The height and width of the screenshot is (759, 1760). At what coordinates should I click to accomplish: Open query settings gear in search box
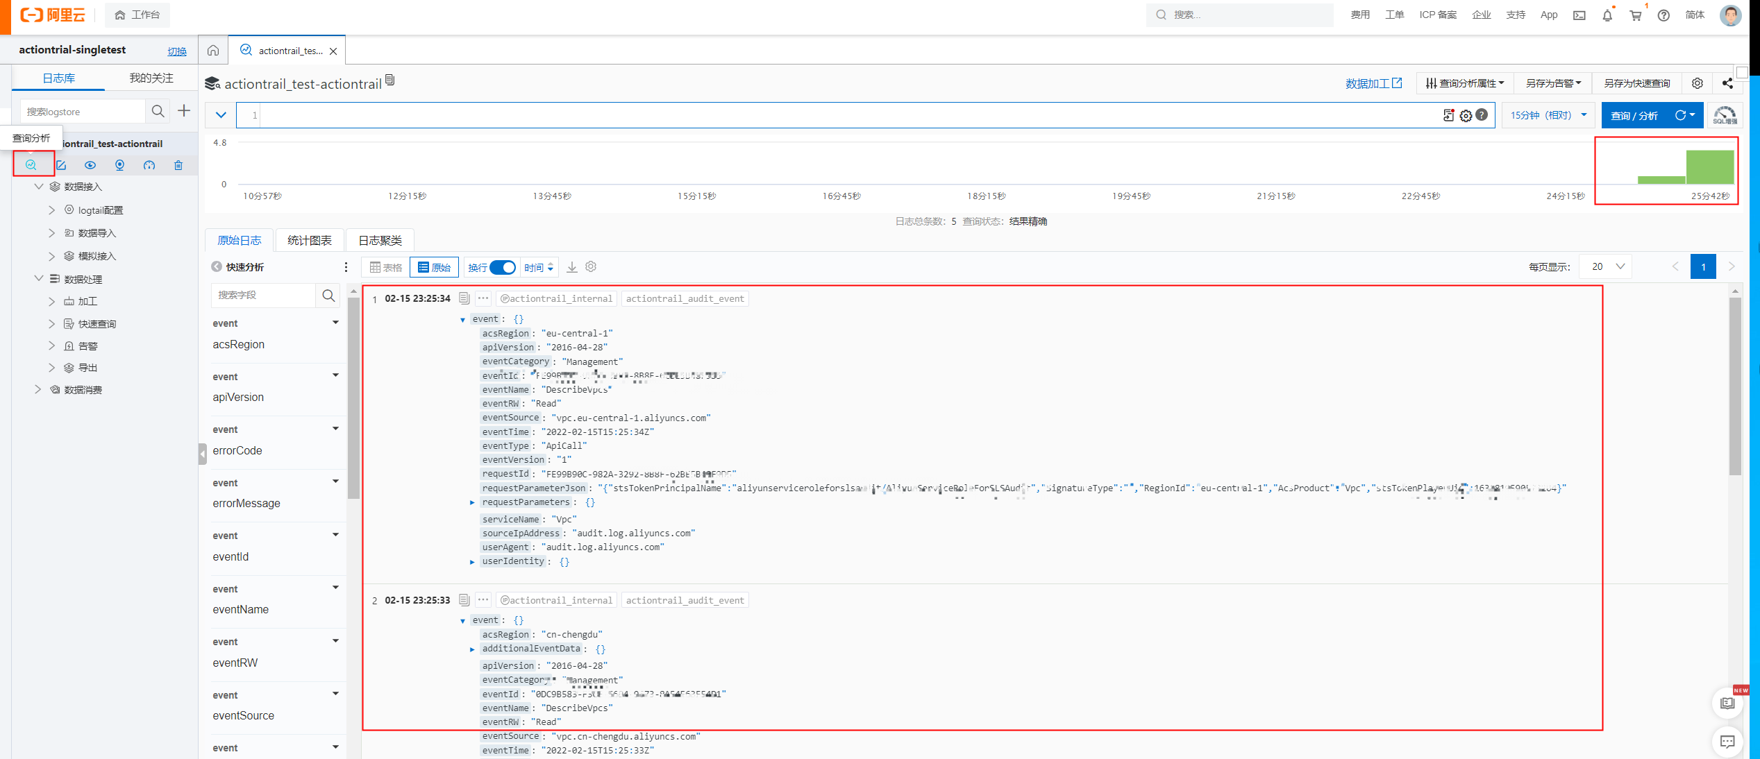point(1466,115)
